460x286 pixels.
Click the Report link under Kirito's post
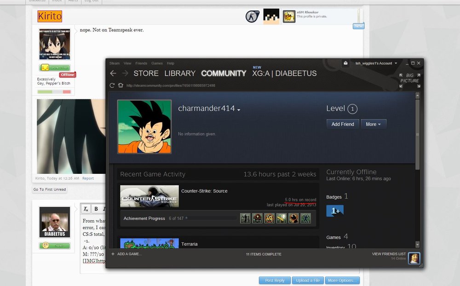(x=88, y=178)
